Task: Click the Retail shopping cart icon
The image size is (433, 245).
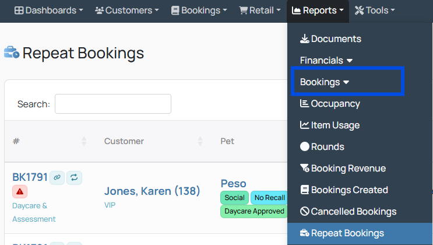Action: [243, 10]
